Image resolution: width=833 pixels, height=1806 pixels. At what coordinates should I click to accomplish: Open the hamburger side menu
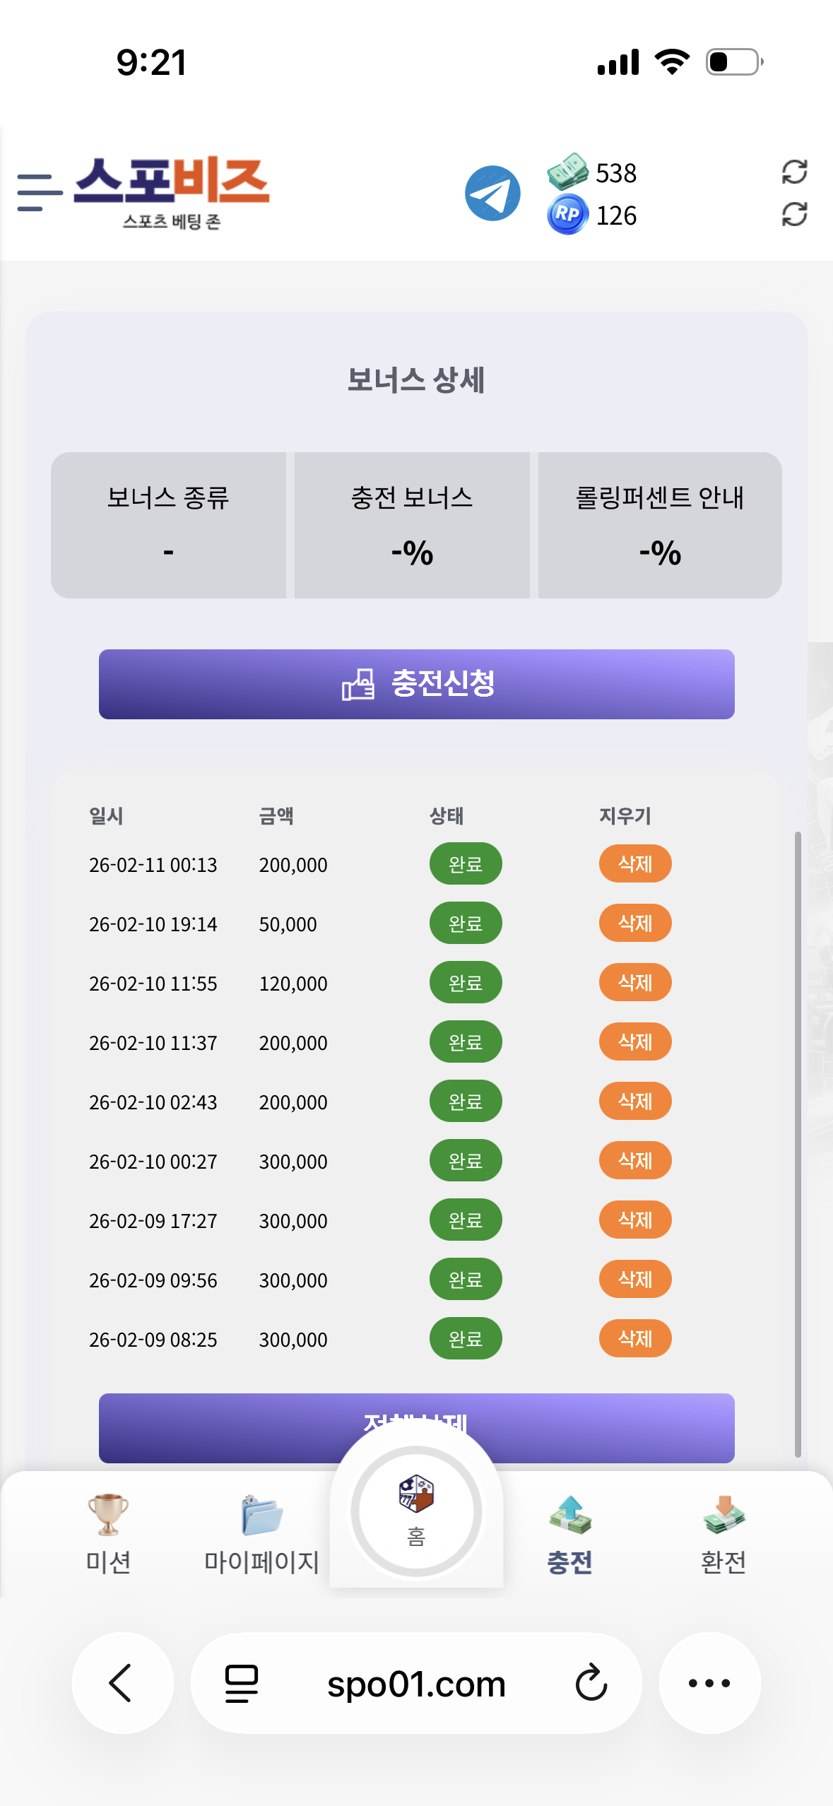(x=40, y=193)
